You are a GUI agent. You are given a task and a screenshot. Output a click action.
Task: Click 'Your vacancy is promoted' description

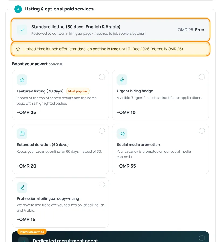pyautogui.click(x=154, y=154)
